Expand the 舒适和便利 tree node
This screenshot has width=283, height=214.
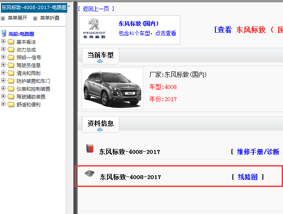coord(3,104)
